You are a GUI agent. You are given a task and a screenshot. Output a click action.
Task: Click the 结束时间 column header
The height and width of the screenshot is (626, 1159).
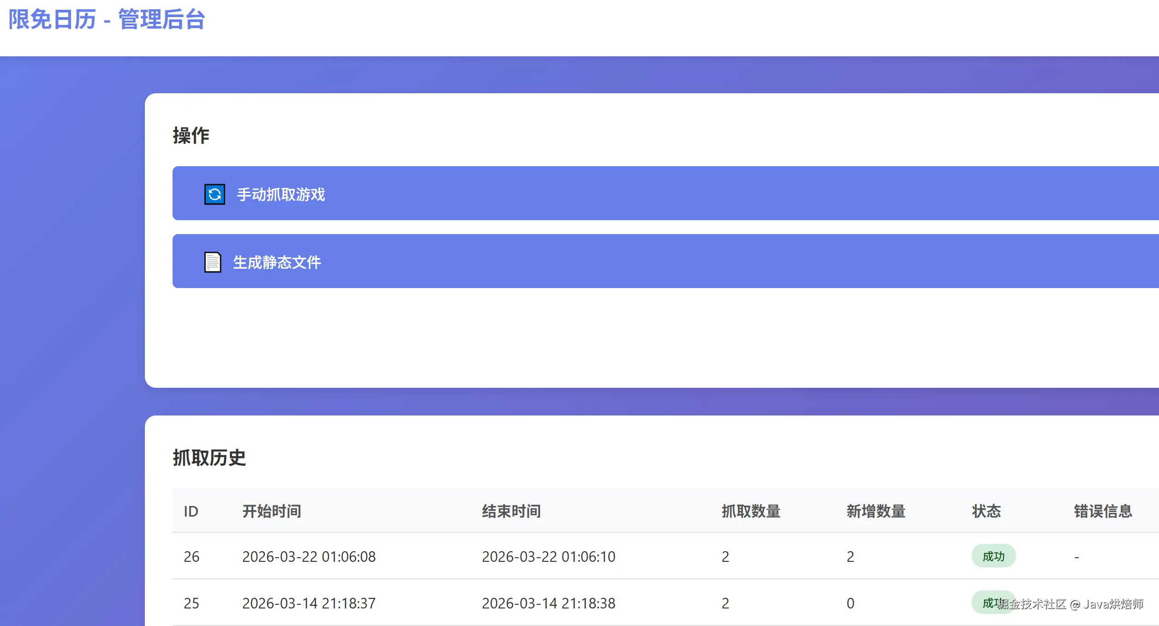(x=511, y=511)
